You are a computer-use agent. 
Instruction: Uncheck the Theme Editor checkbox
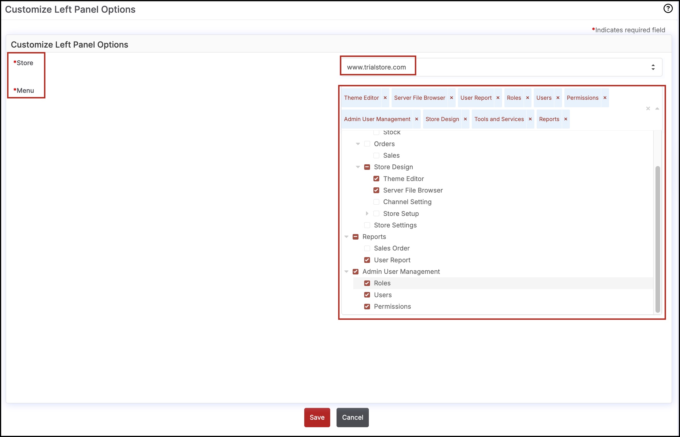tap(376, 179)
